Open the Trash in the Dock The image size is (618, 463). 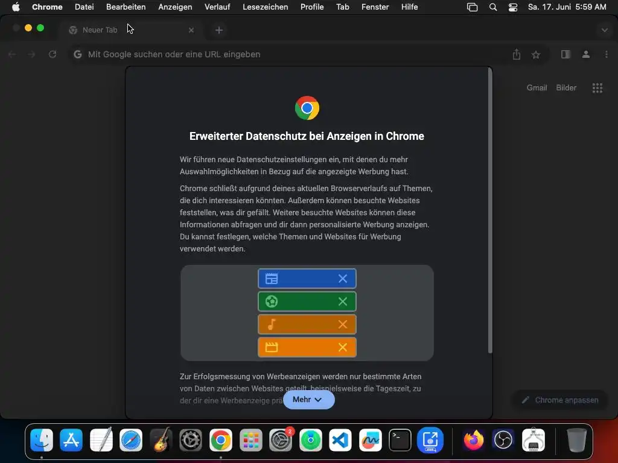576,439
